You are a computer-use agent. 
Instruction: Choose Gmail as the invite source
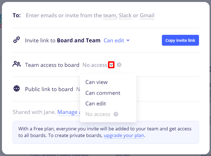[147, 16]
